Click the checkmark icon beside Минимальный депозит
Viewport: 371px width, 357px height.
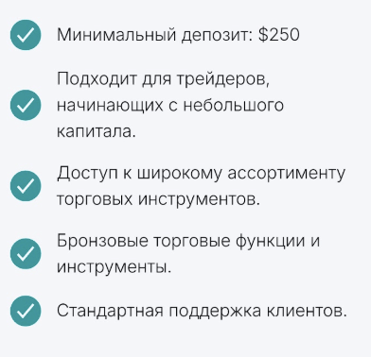(x=26, y=35)
